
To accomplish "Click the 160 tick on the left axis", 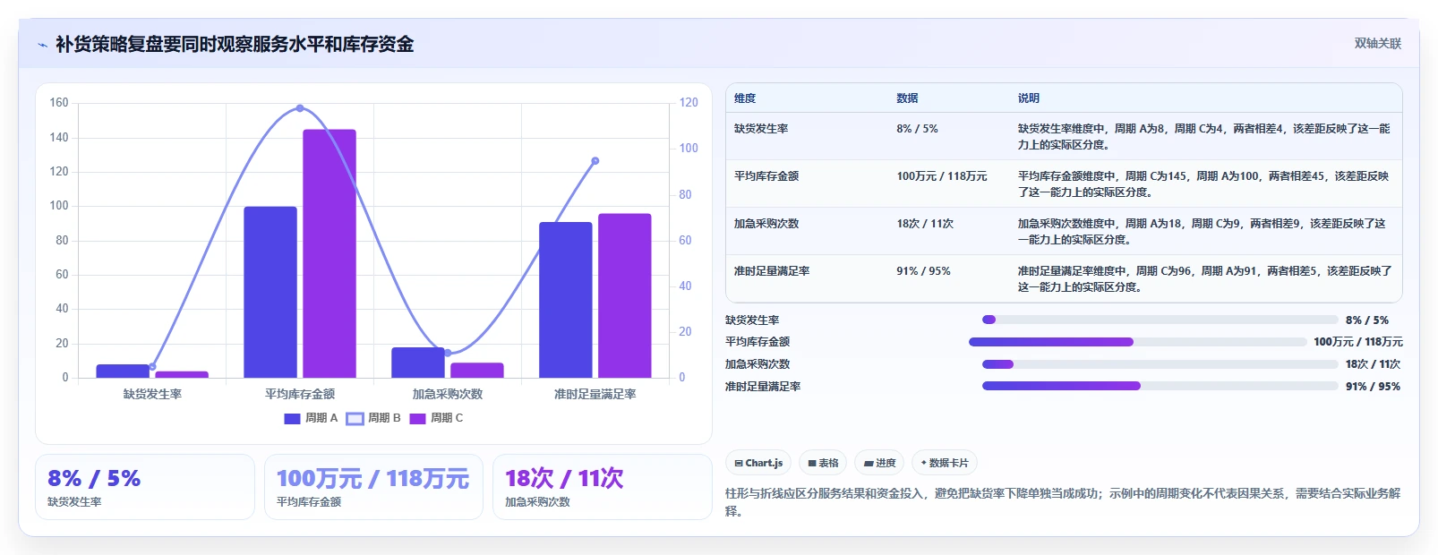I will click(59, 103).
